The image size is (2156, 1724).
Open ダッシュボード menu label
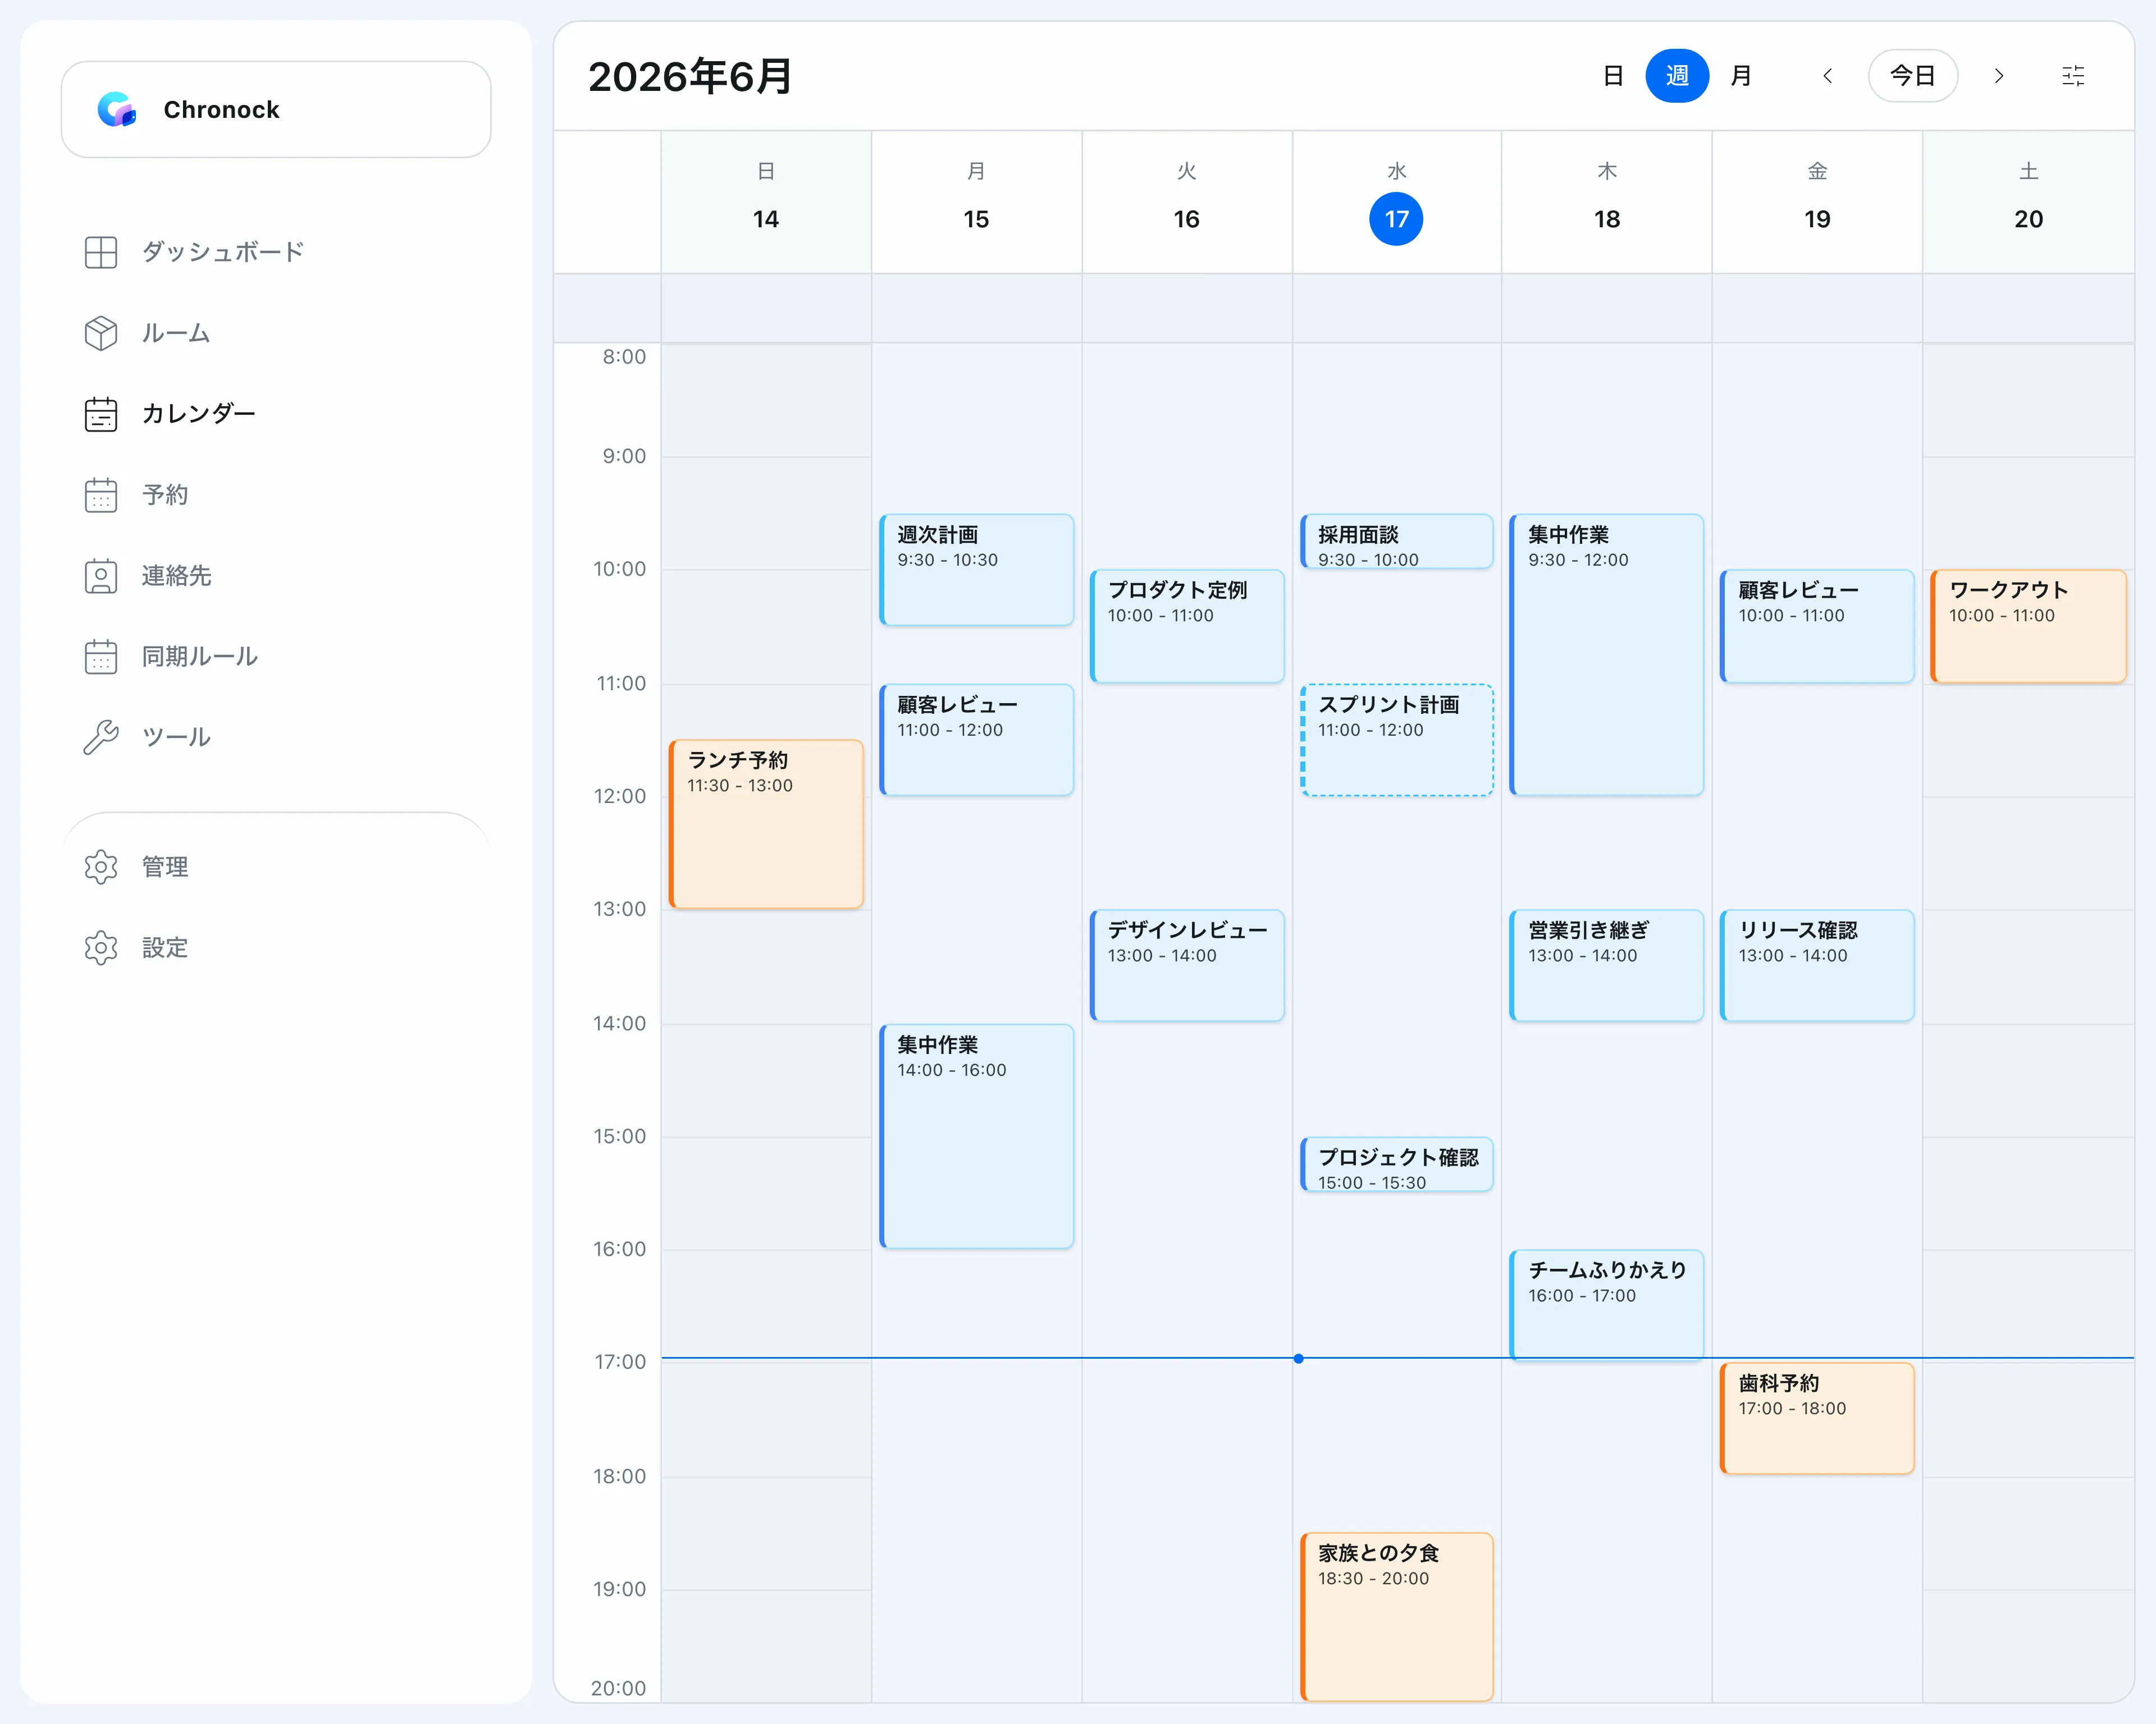(x=223, y=252)
